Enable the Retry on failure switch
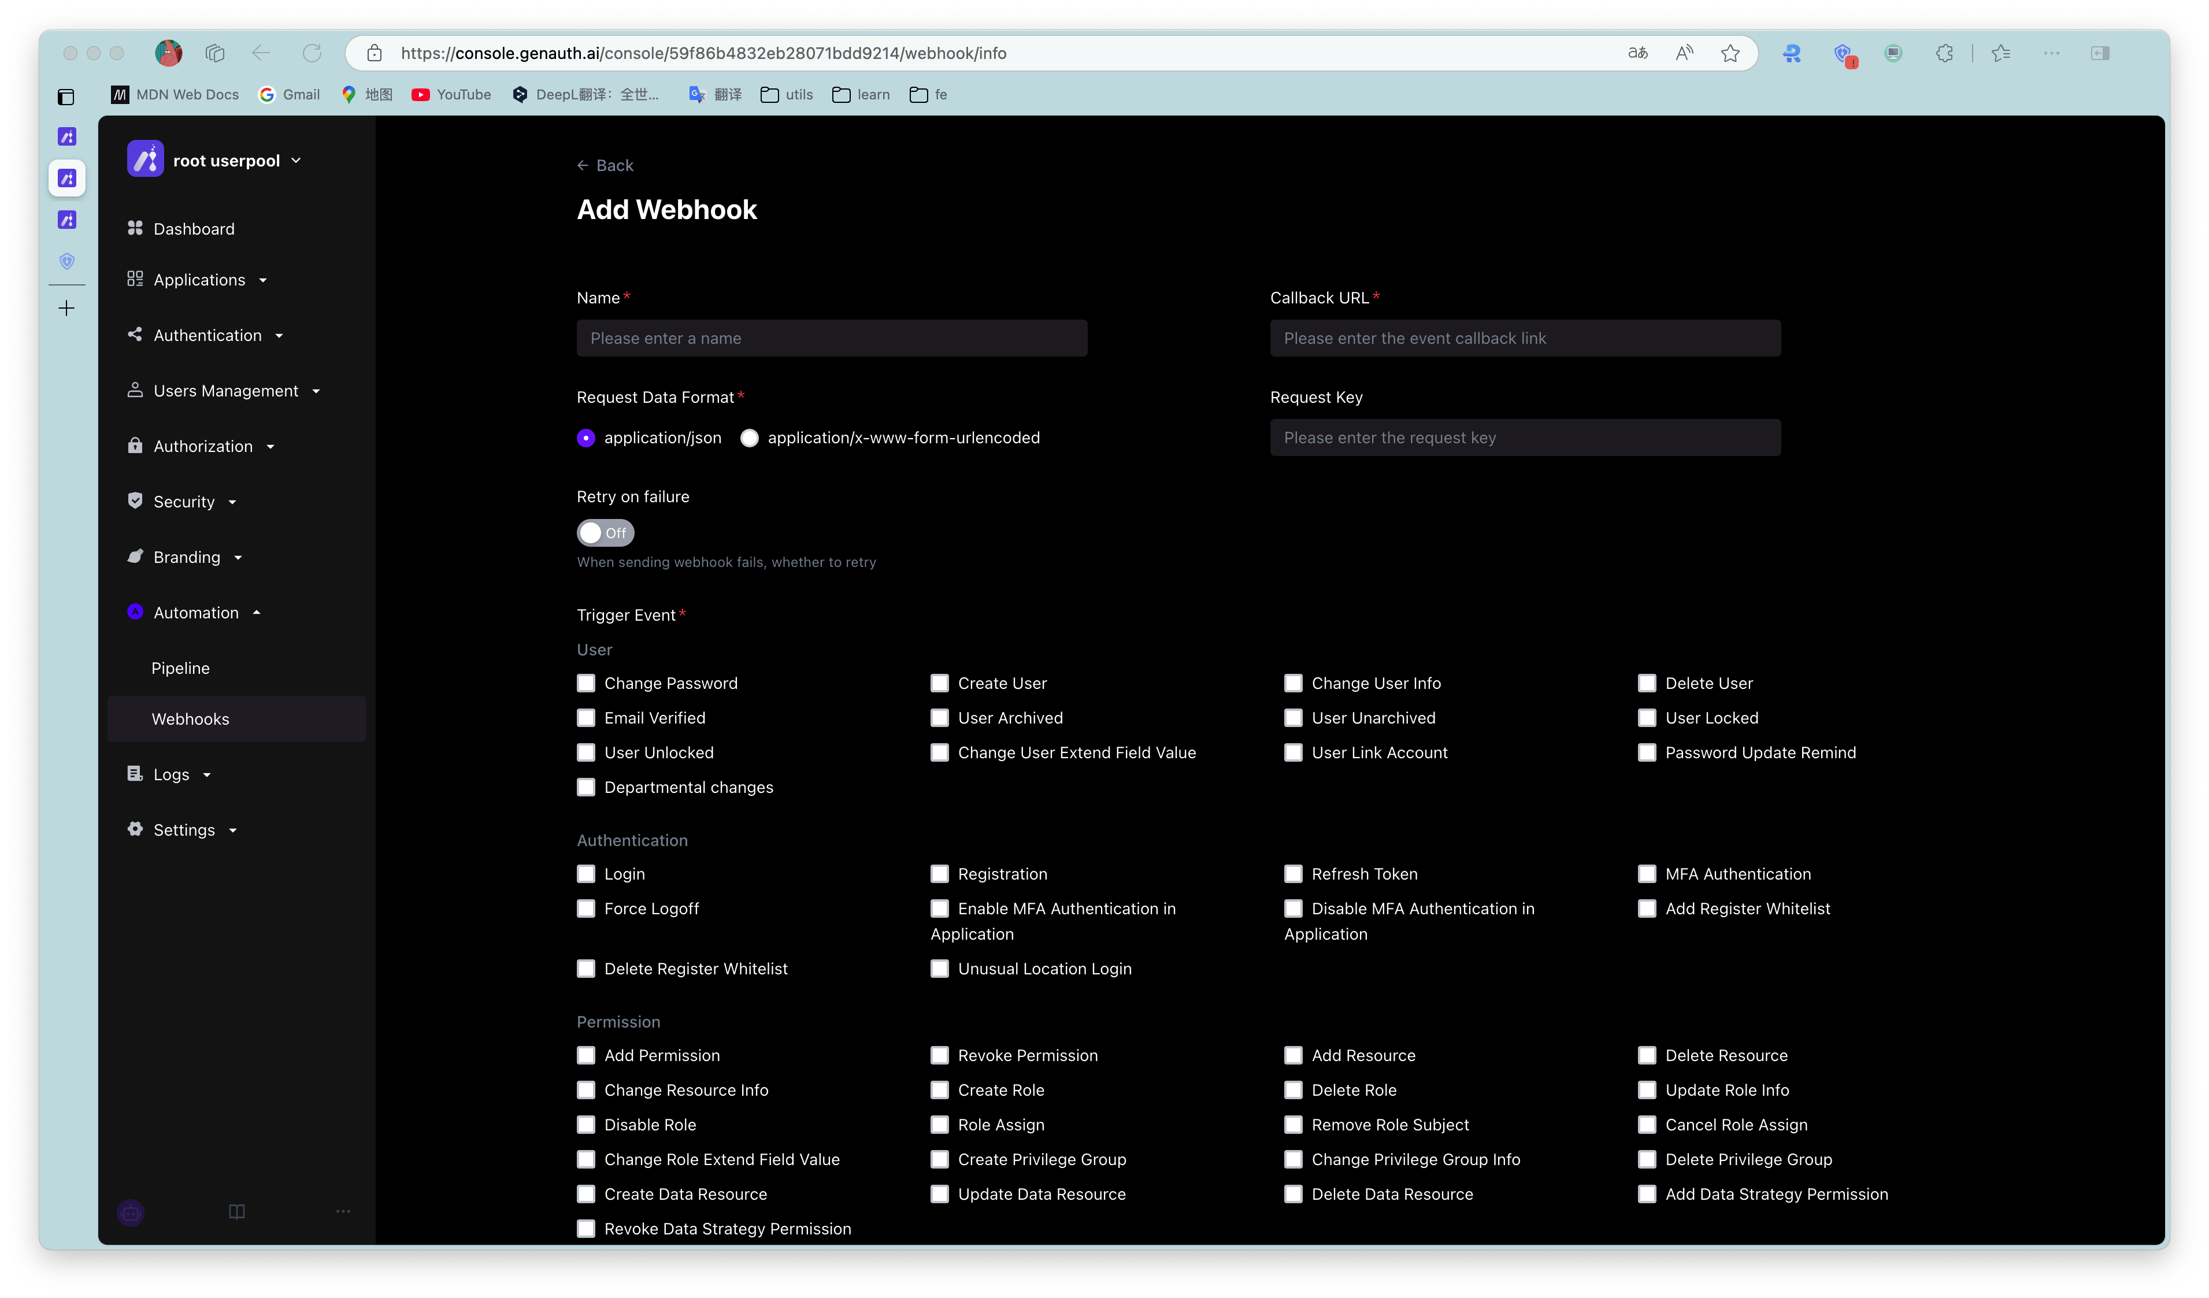2209x1298 pixels. (x=605, y=533)
